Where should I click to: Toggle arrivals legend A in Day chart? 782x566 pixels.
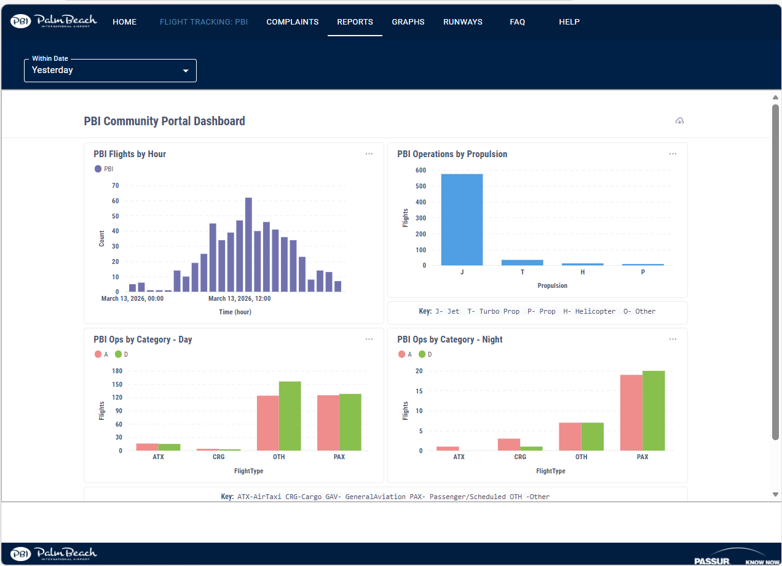[101, 354]
